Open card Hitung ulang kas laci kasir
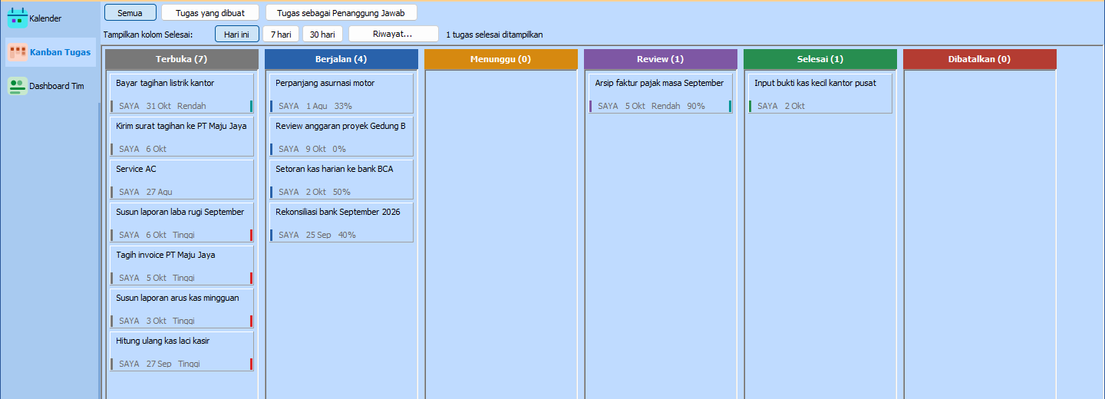 (x=182, y=351)
